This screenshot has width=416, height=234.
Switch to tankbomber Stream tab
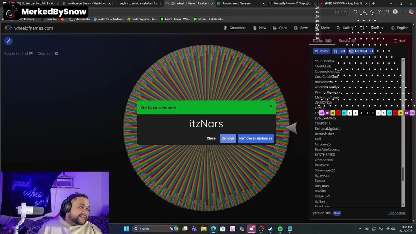click(x=87, y=4)
